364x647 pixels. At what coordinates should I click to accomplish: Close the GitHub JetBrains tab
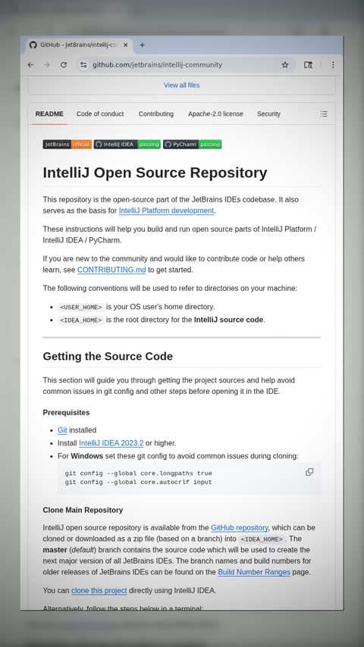point(126,45)
